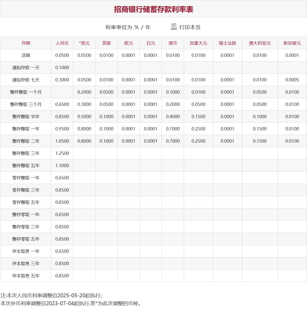
Task: Select the 加拿大元 column header
Action: click(198, 43)
